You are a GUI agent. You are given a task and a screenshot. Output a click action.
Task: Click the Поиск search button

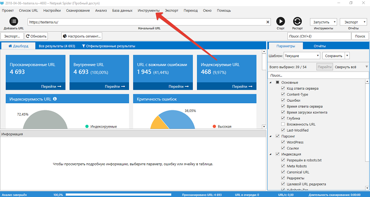(360, 36)
